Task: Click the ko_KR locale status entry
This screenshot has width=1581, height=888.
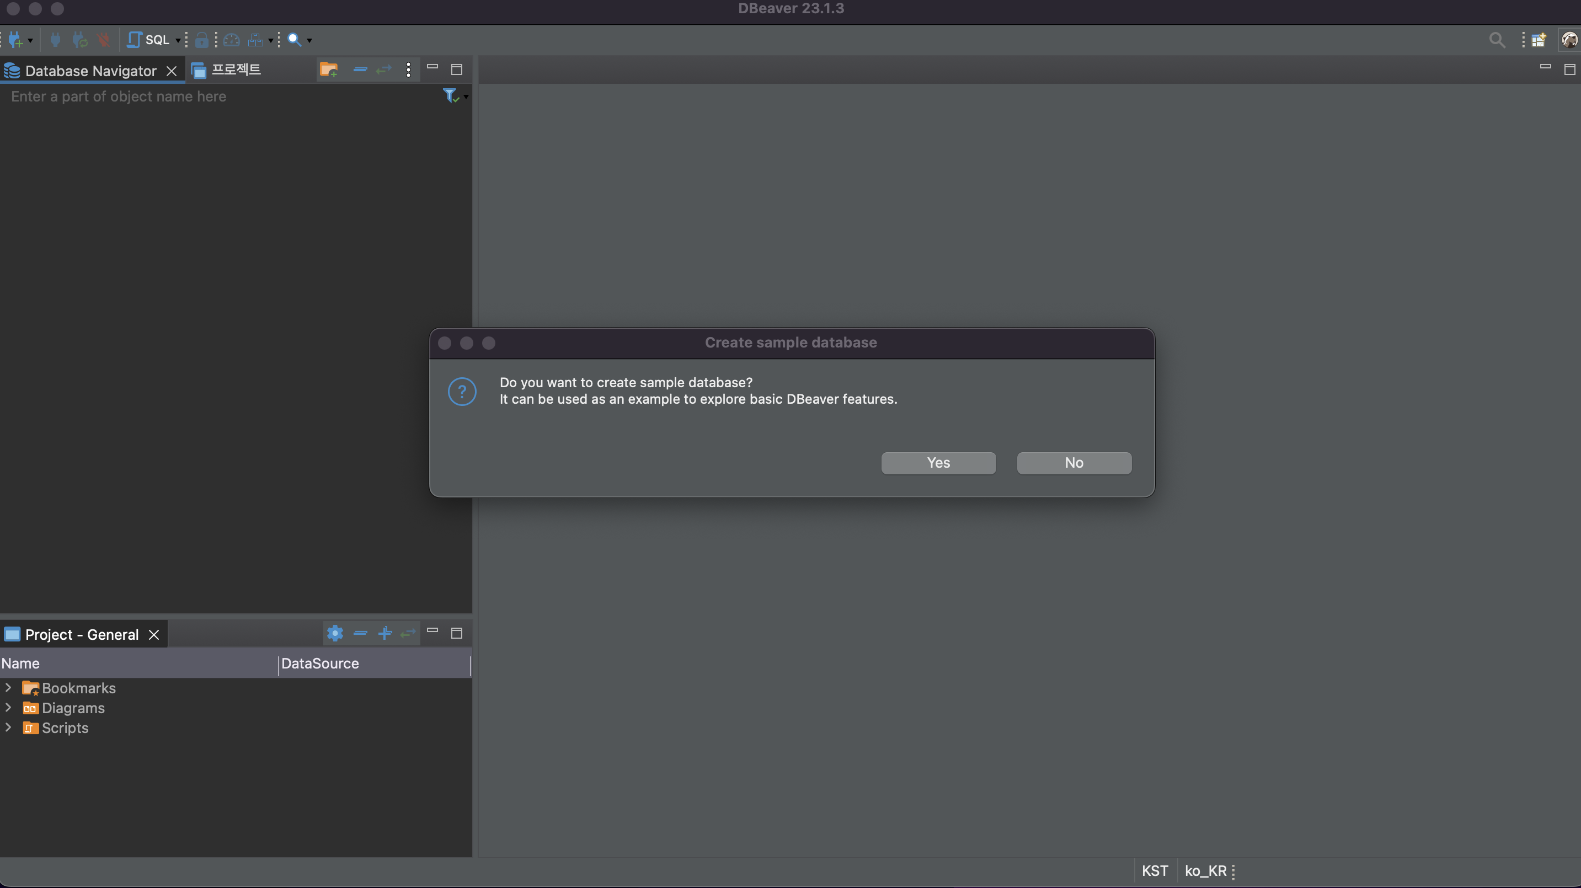Action: coord(1205,871)
